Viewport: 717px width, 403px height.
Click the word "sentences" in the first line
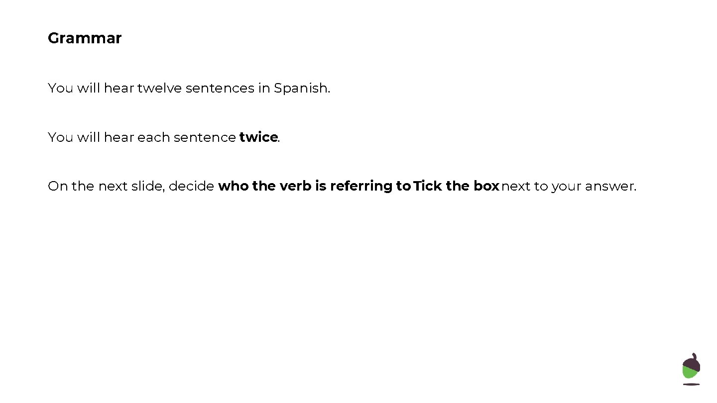pyautogui.click(x=220, y=89)
